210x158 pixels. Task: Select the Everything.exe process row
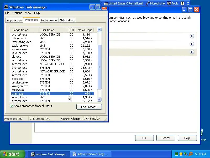[x=52, y=42]
